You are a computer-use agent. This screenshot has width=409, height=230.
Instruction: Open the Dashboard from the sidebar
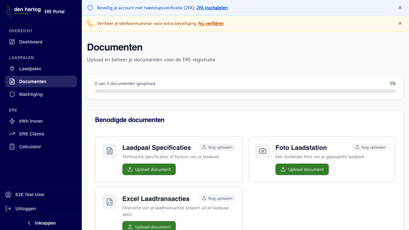pos(31,42)
